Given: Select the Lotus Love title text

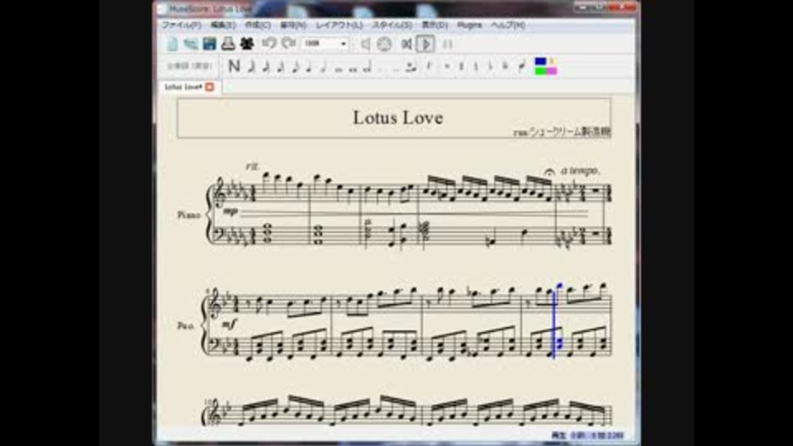Looking at the screenshot, I should click(x=398, y=117).
